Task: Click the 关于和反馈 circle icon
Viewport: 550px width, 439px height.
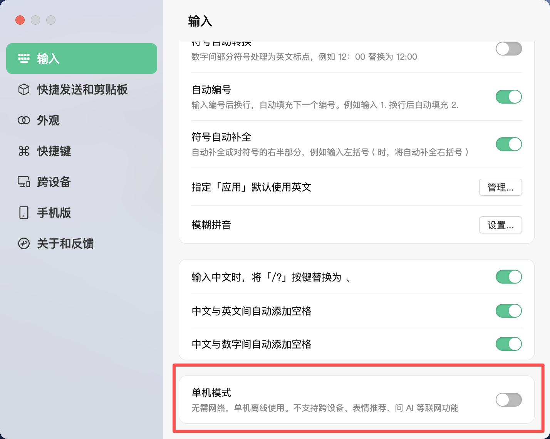Action: pyautogui.click(x=24, y=243)
